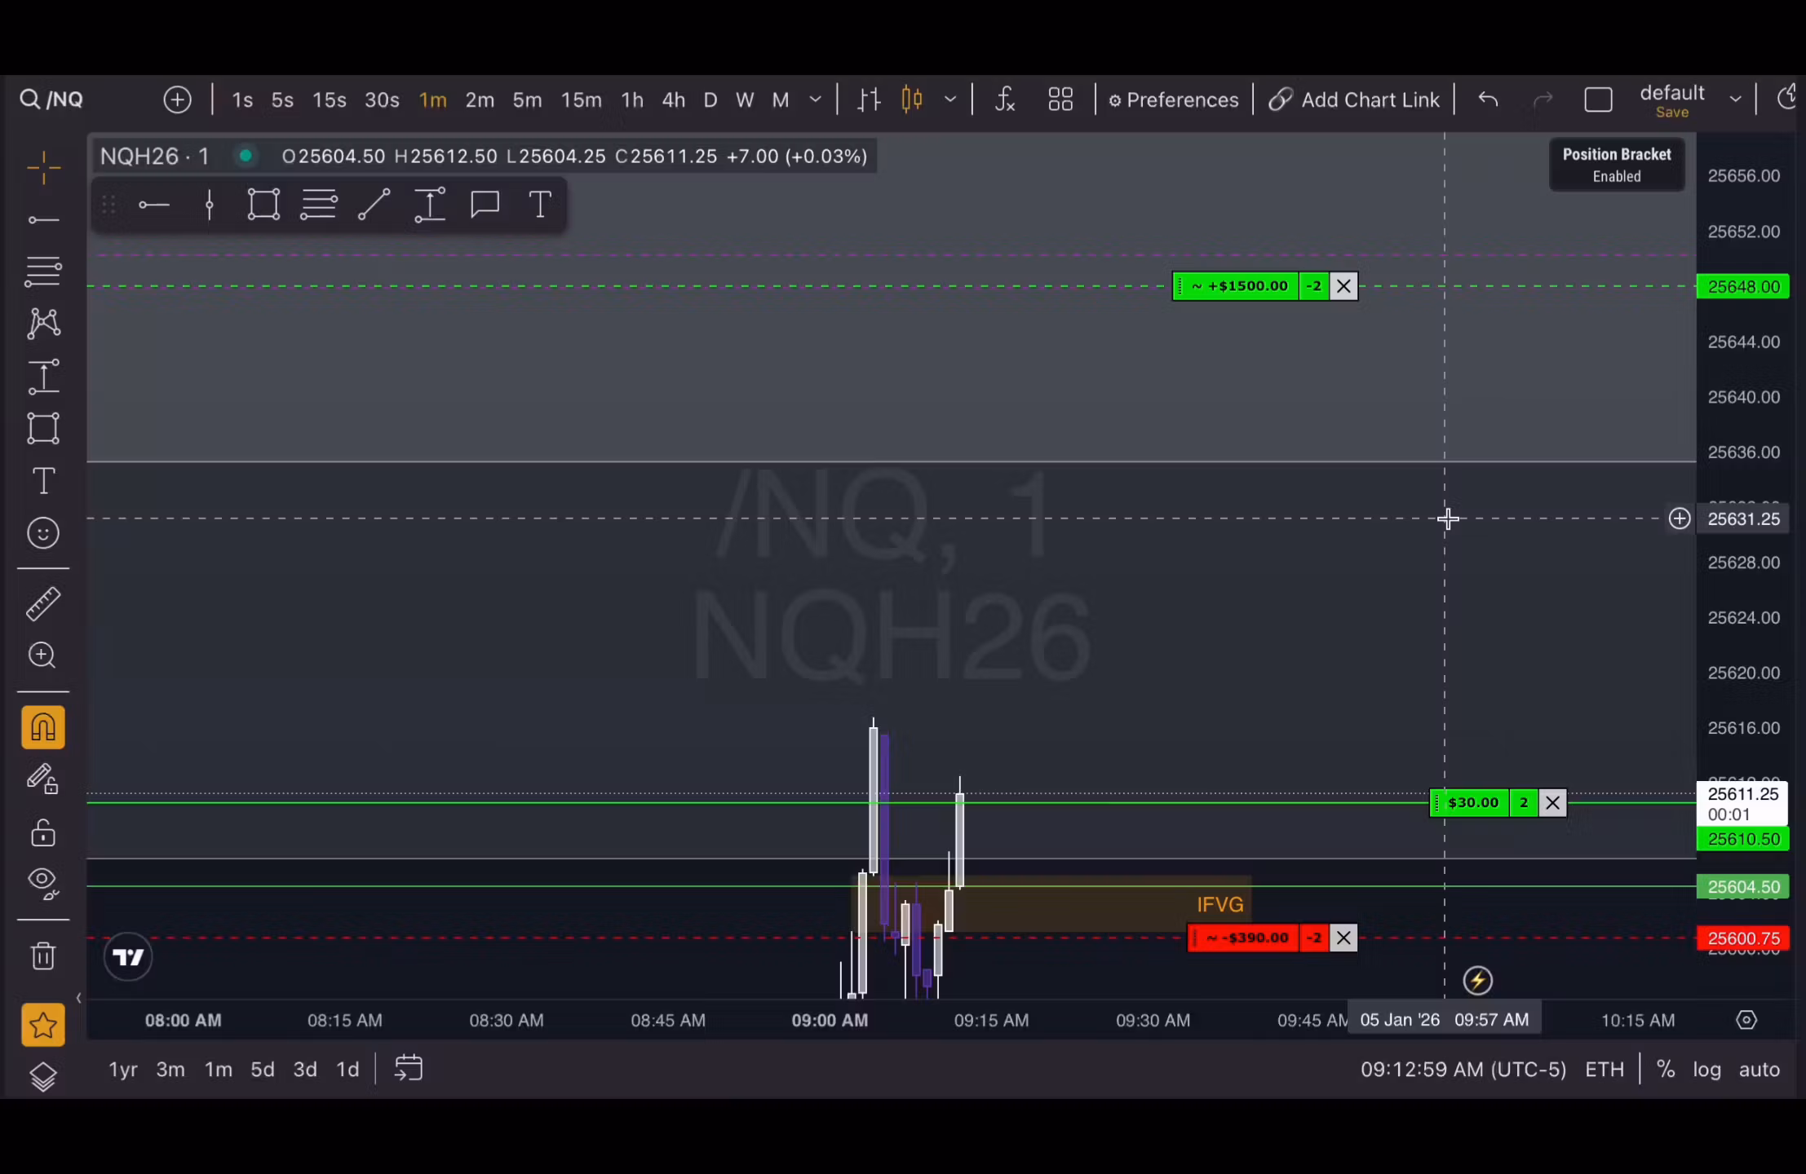Select the Text tool in left sidebar
The width and height of the screenshot is (1806, 1174).
click(x=43, y=481)
